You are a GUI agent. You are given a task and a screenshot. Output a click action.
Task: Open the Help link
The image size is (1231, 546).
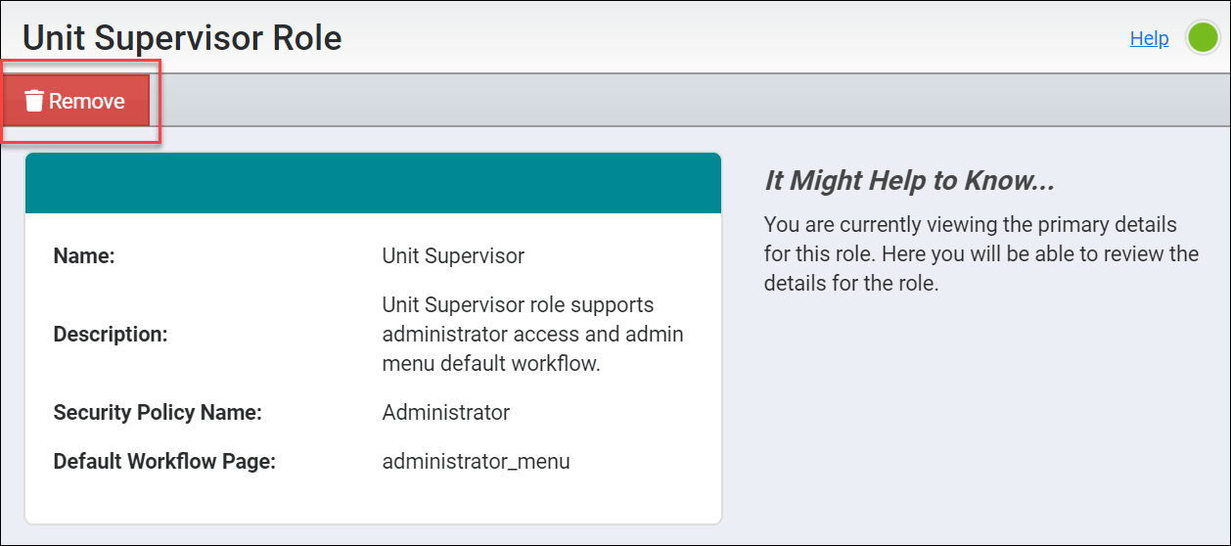1149,38
